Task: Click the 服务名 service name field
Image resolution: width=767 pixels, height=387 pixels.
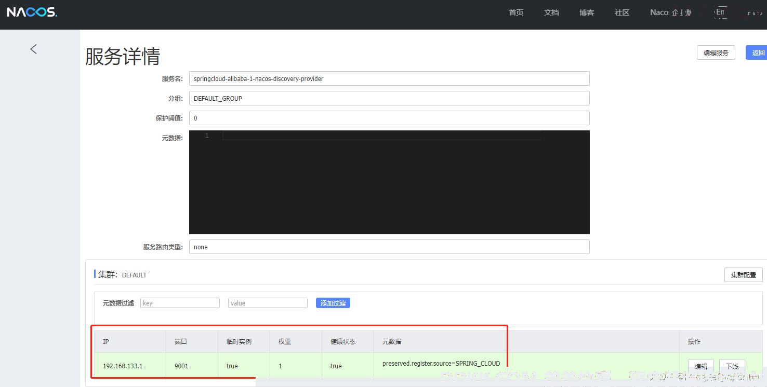Action: 389,78
